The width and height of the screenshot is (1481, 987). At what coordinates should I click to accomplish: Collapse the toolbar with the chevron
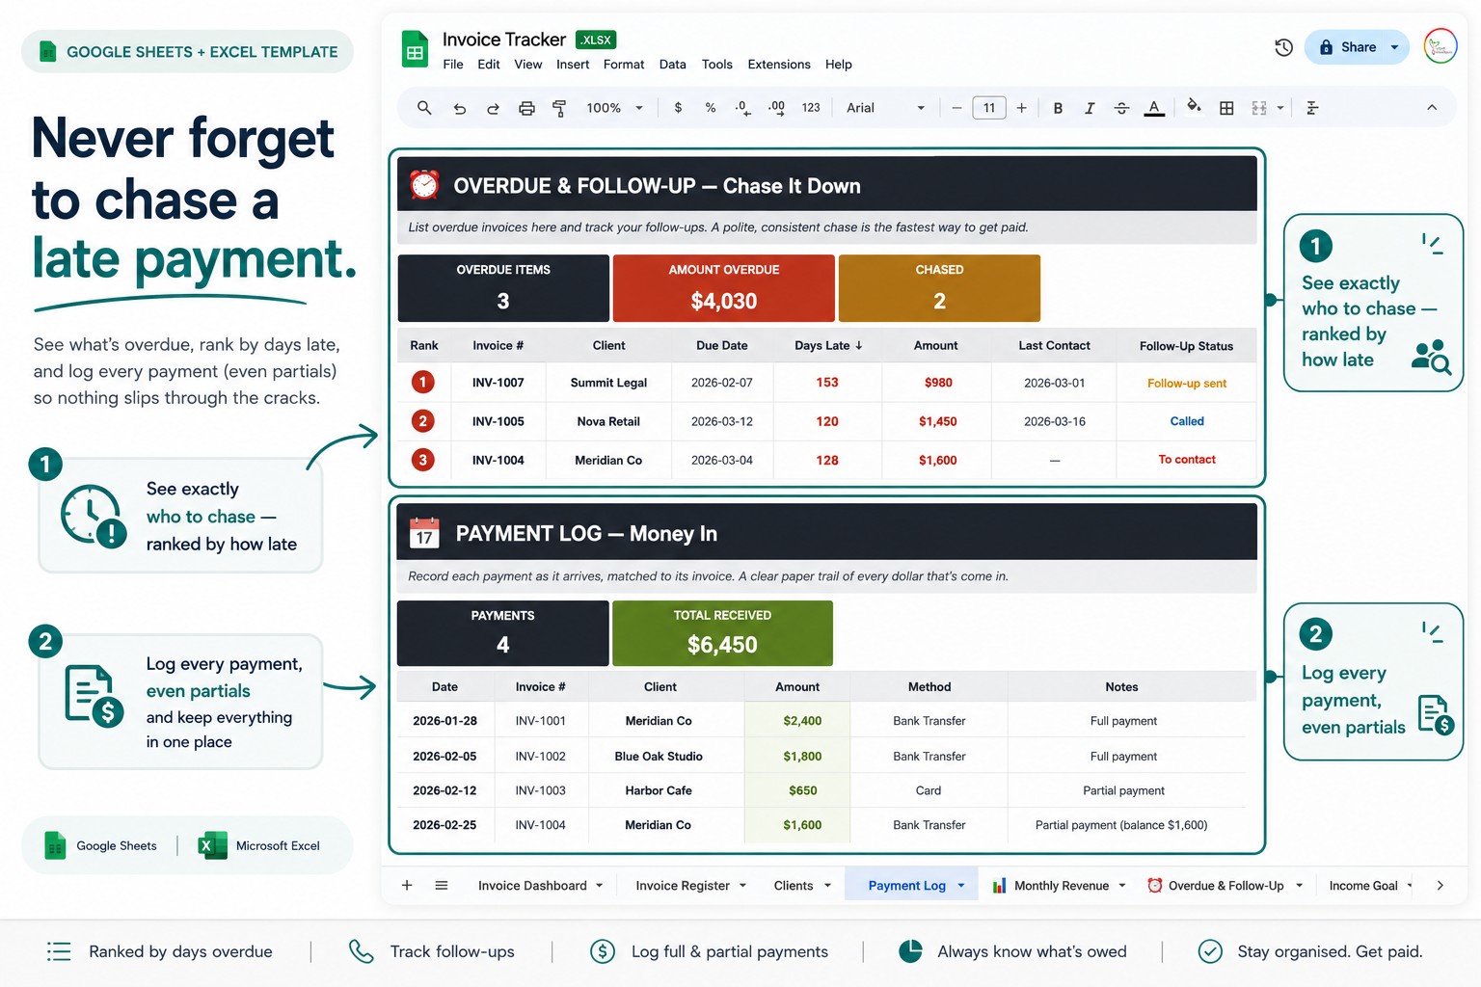[1432, 108]
